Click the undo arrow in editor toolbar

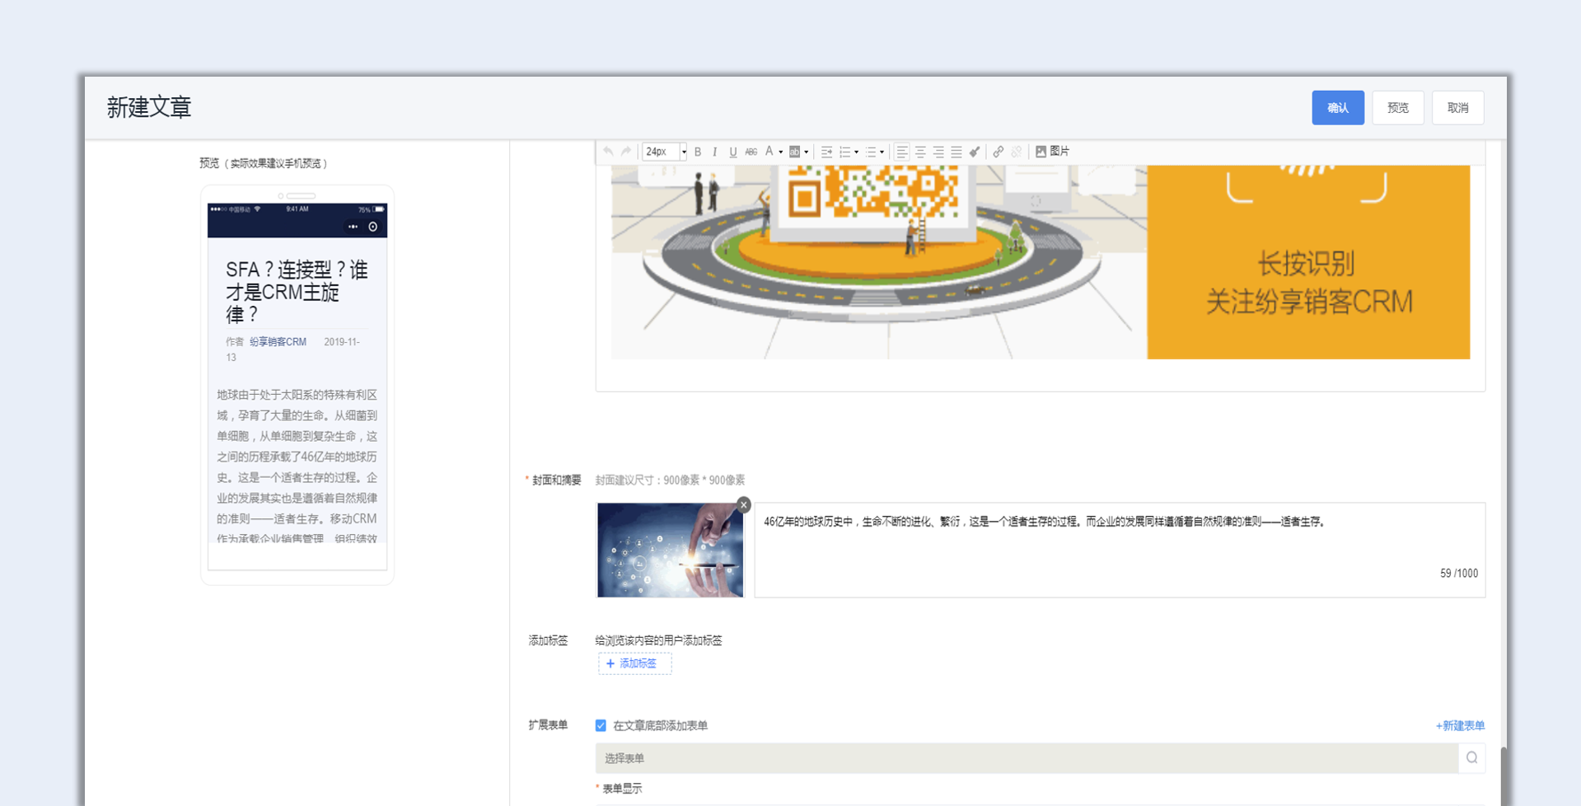(608, 152)
